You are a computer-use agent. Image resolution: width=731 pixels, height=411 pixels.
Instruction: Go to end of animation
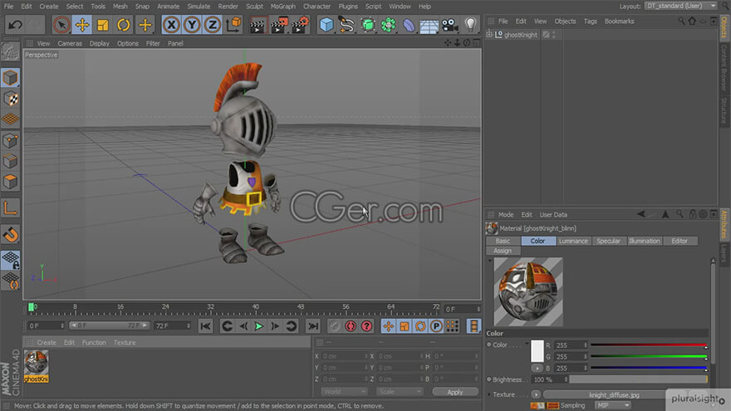tap(313, 326)
